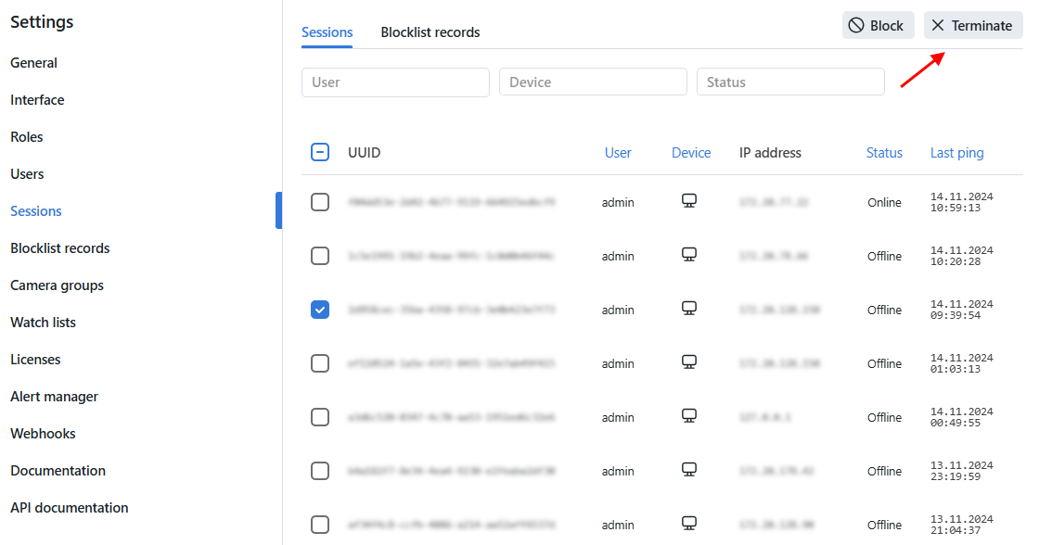Check the box for the Online session
This screenshot has width=1039, height=545.
point(320,202)
